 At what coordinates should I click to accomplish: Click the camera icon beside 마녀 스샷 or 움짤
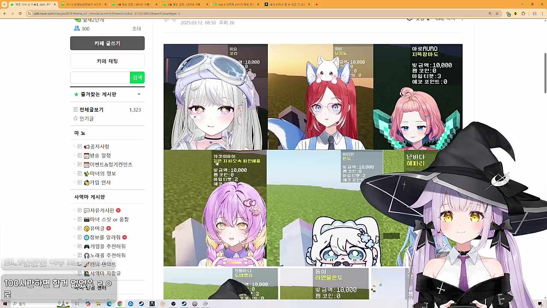pyautogui.click(x=87, y=219)
